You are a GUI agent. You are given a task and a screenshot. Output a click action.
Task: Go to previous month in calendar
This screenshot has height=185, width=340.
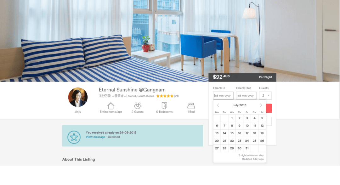click(218, 105)
